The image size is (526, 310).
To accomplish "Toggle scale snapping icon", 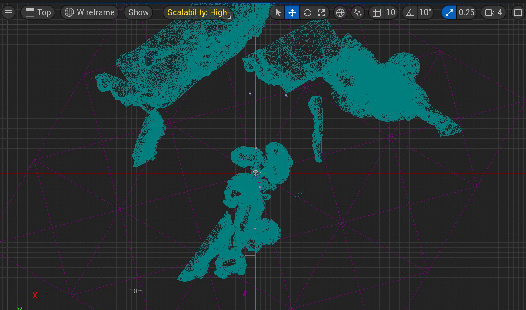I will pos(449,12).
